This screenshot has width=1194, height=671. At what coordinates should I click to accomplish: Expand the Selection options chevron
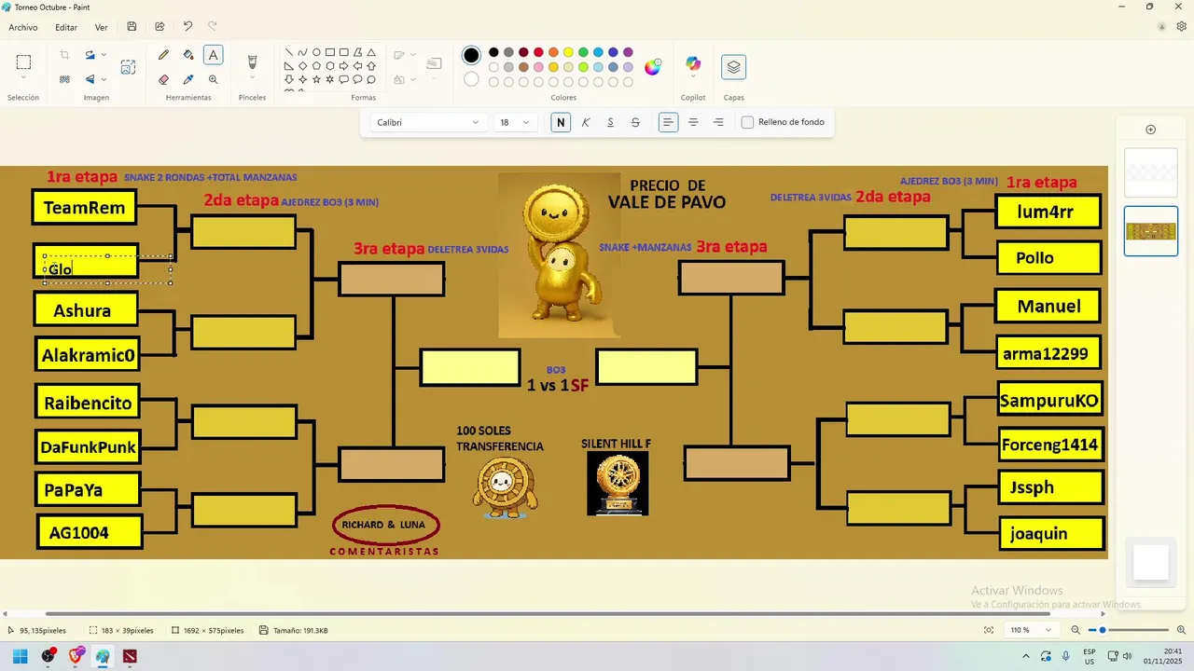click(23, 78)
